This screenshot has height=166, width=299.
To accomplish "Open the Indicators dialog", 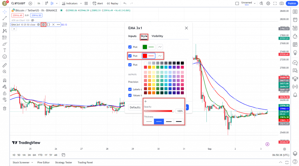I will tap(70, 4).
